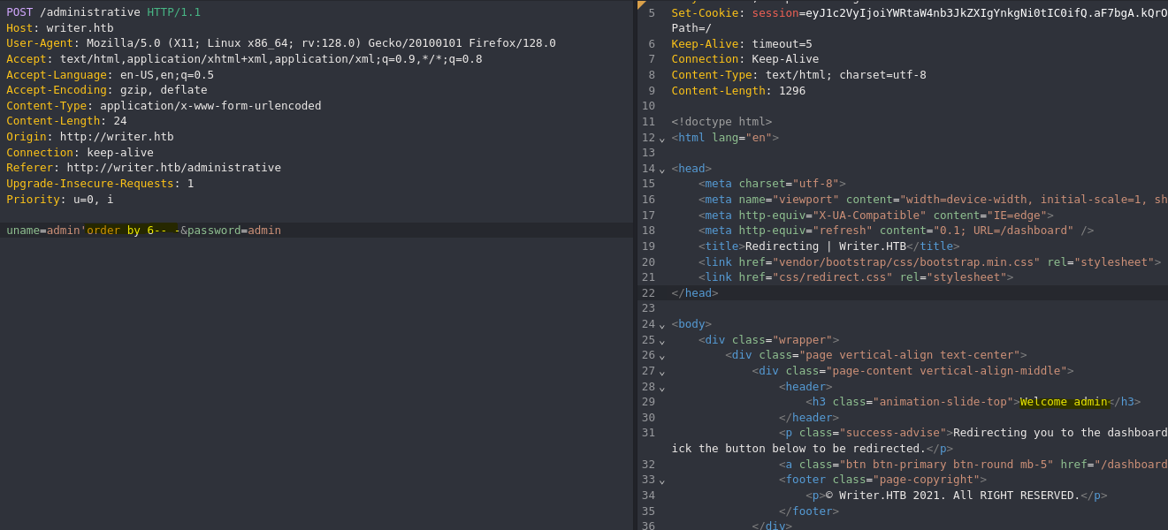
Task: Click the closing </header> tag on line 30
Action: [x=809, y=418]
